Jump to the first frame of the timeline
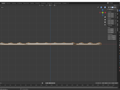Viewport: 120px width, 90px height. 46,83
